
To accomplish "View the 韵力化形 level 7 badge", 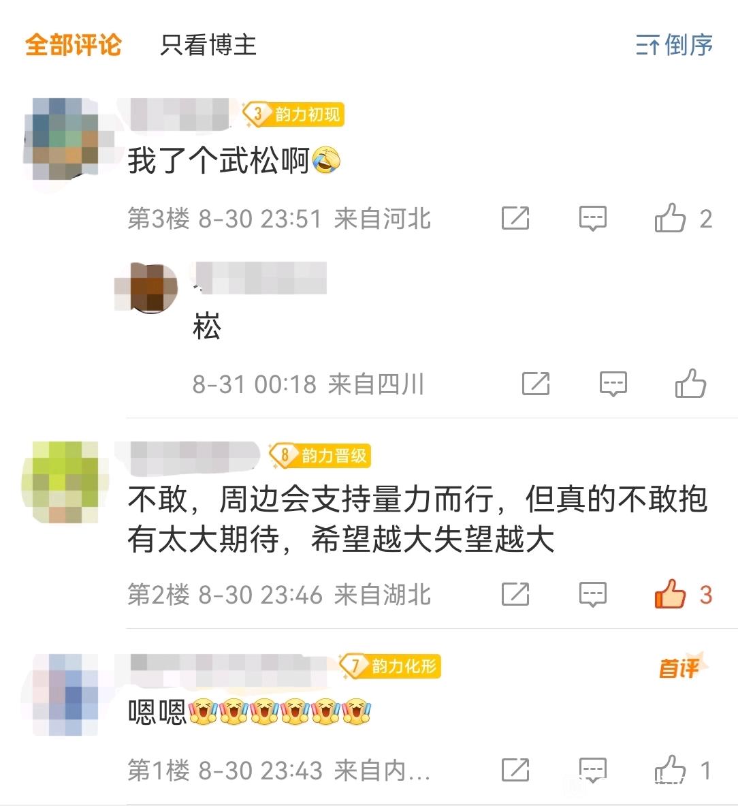I will point(390,666).
